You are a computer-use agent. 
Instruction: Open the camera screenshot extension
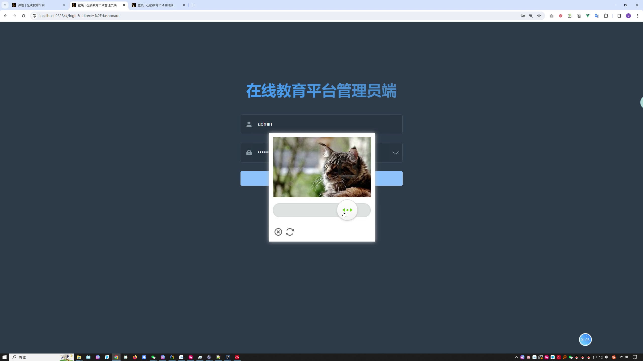click(552, 16)
